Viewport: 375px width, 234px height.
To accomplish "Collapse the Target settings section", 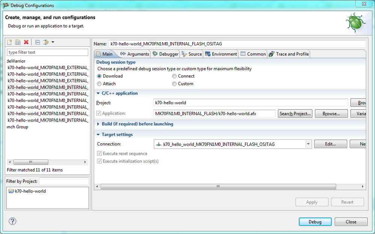I will (98, 135).
